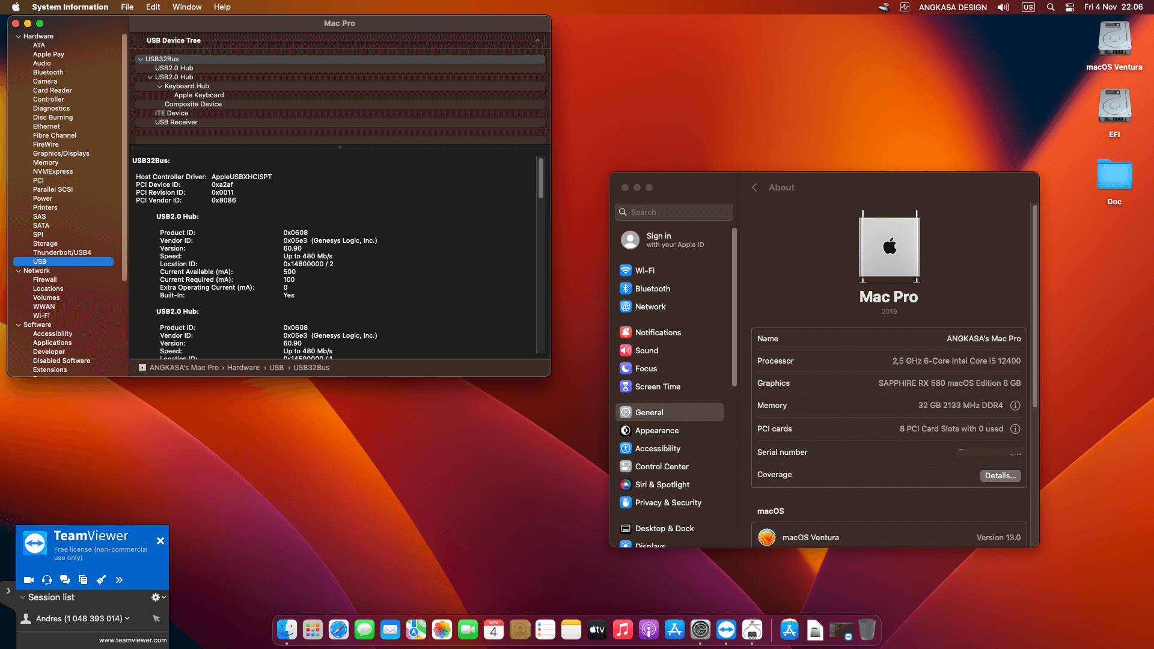Screen dimensions: 1154x649
Task: Open the Edit menu
Action: tap(153, 7)
